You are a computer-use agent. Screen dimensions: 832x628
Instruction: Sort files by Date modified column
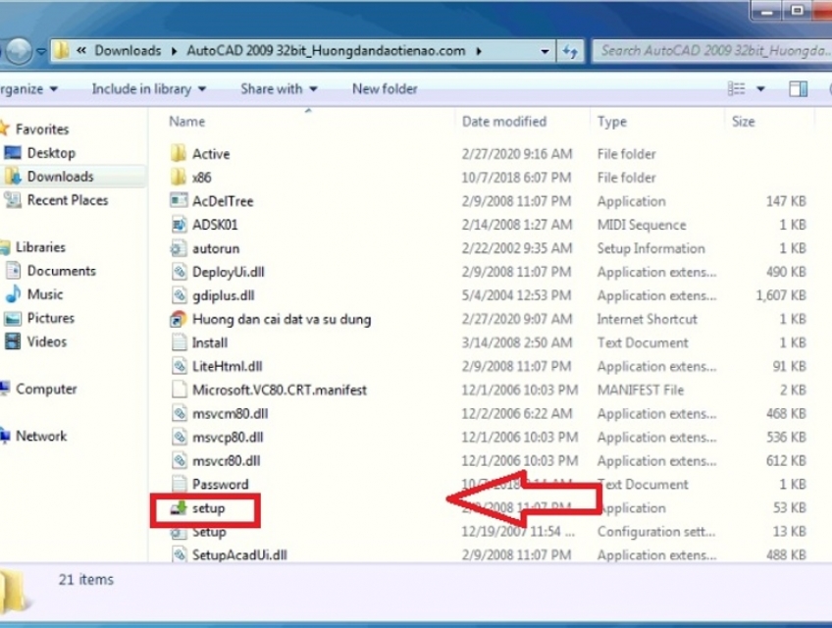point(503,122)
